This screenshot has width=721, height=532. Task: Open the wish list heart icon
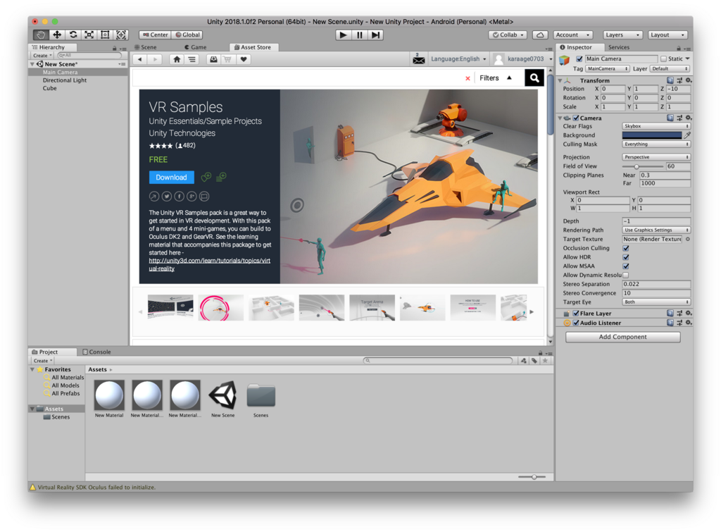click(x=243, y=59)
